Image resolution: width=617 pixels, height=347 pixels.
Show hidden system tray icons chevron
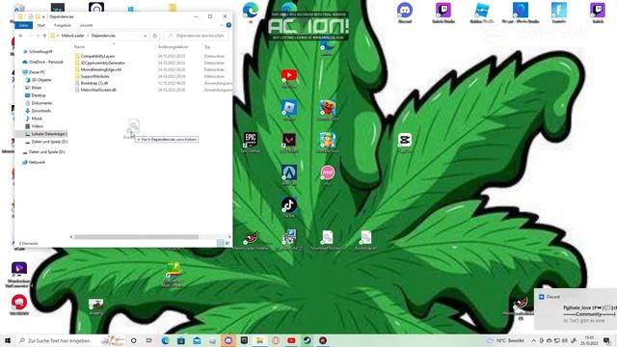533,340
